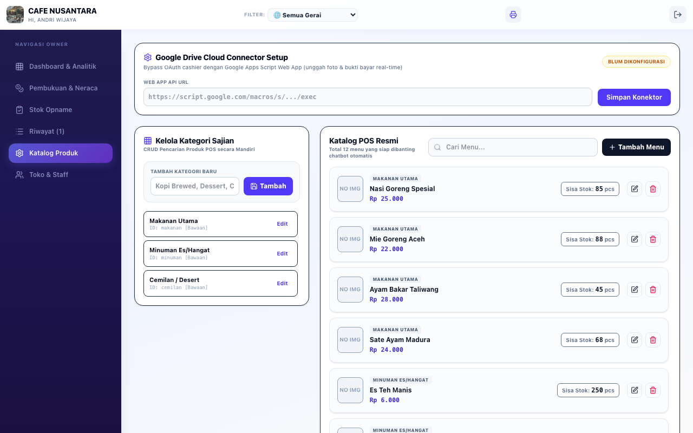Click Mie Goreng Aceh image placeholder
Screen dimensions: 693x433
(x=350, y=239)
